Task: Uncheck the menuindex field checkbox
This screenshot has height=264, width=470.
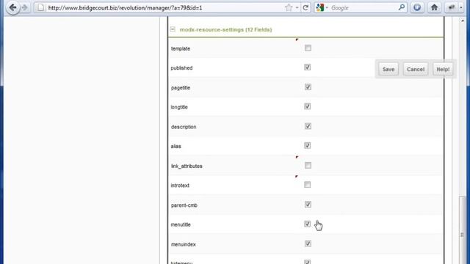Action: (x=308, y=244)
